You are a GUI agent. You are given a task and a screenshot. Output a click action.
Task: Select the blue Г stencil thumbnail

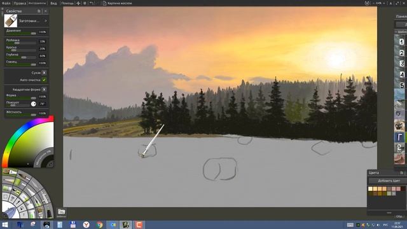(x=400, y=137)
